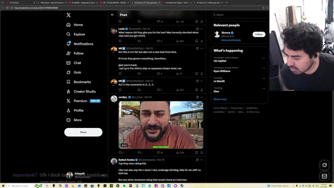The width and height of the screenshot is (334, 188).
Task: Open Creator Studio in the sidebar
Action: click(x=81, y=91)
